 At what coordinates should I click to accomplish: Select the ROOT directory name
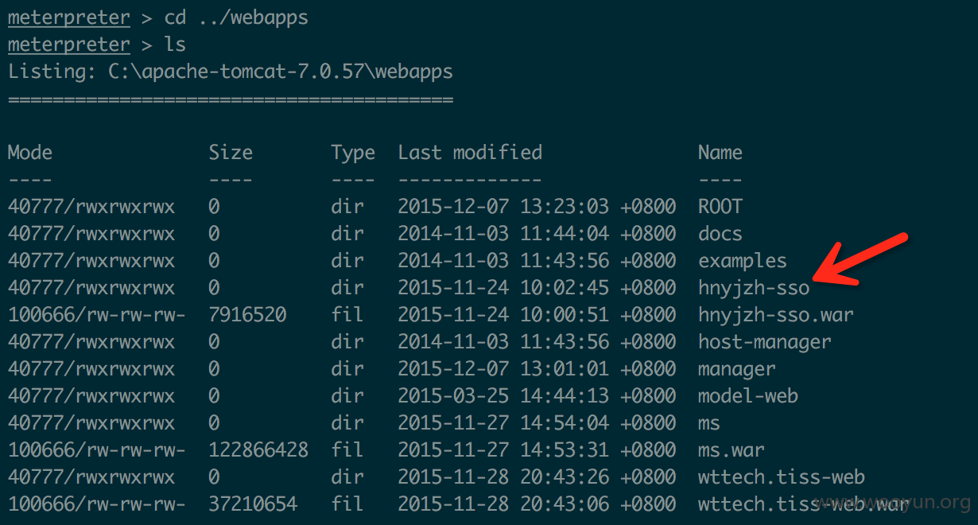(720, 207)
